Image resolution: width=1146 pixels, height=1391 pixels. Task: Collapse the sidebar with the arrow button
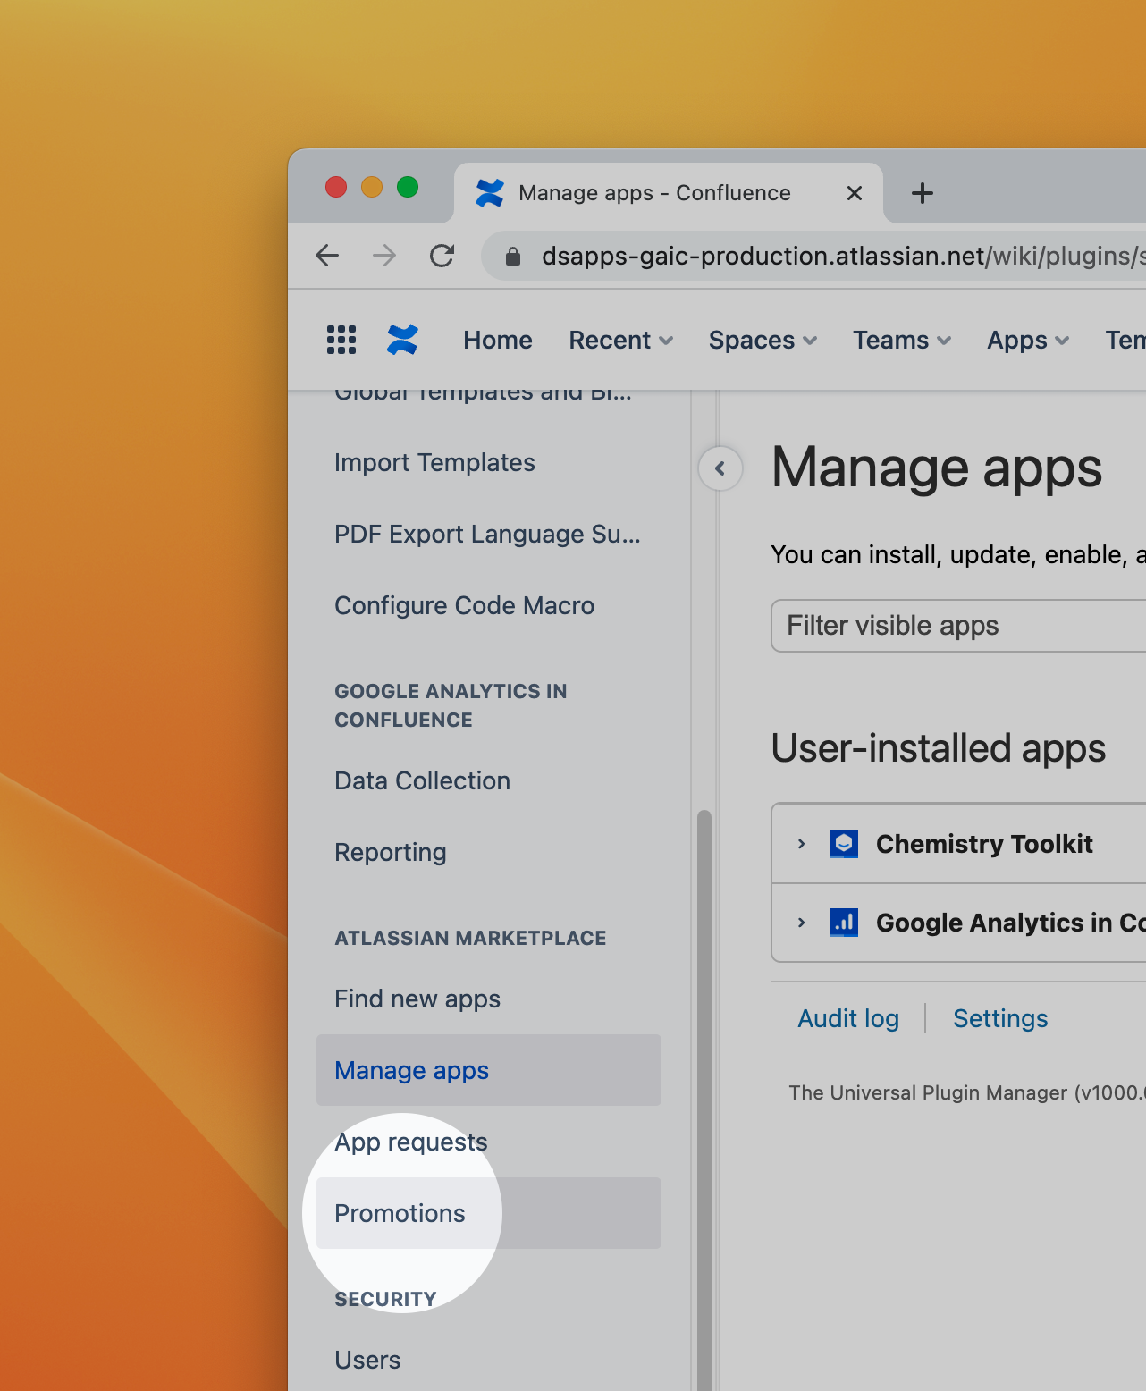click(720, 468)
